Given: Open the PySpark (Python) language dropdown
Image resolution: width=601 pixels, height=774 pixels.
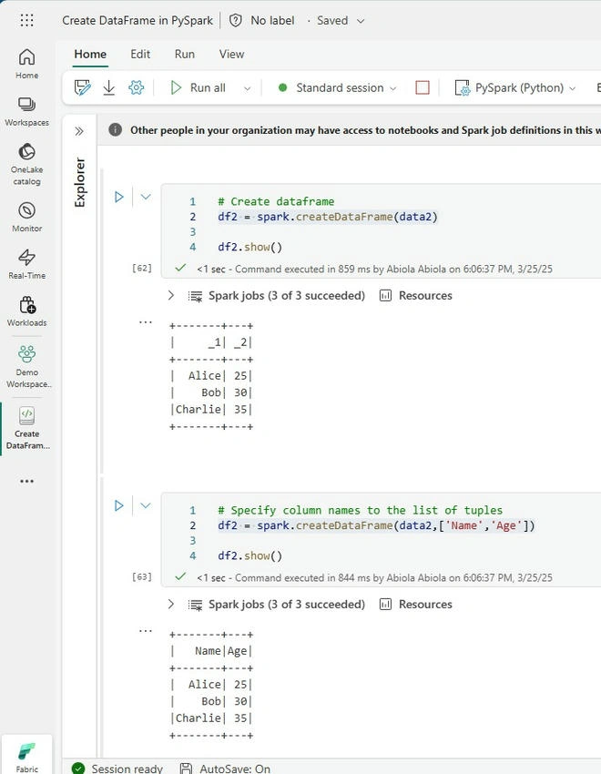Looking at the screenshot, I should [515, 87].
